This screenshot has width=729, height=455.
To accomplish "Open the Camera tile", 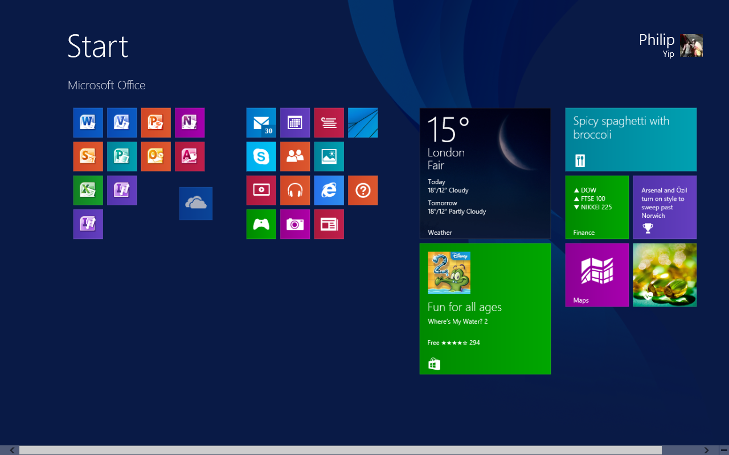I will pos(295,224).
